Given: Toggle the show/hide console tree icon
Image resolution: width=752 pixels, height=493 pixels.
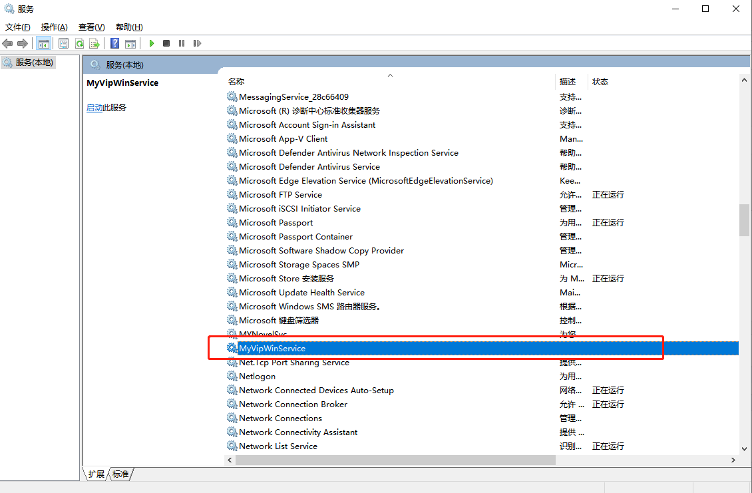Looking at the screenshot, I should tap(44, 44).
